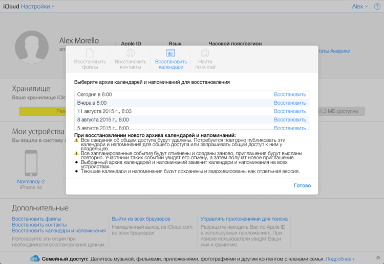This screenshot has width=384, height=264.
Task: Open the iCloud Настройки dropdown menu
Action: (x=38, y=7)
